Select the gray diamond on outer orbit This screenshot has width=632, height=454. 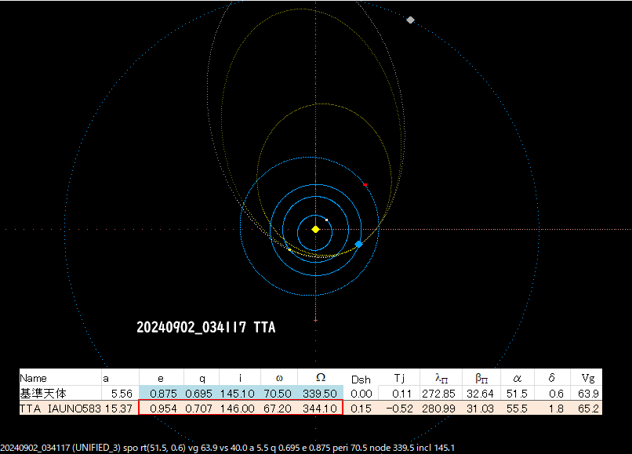(410, 20)
